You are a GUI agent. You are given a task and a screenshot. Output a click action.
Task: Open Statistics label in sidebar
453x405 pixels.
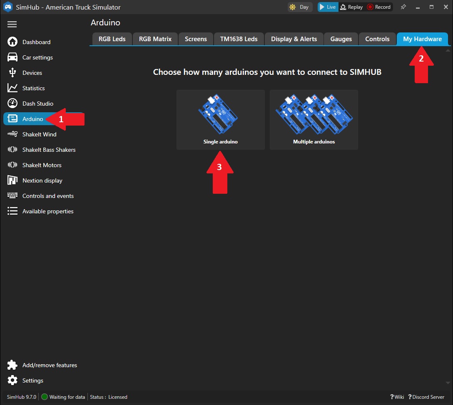33,88
